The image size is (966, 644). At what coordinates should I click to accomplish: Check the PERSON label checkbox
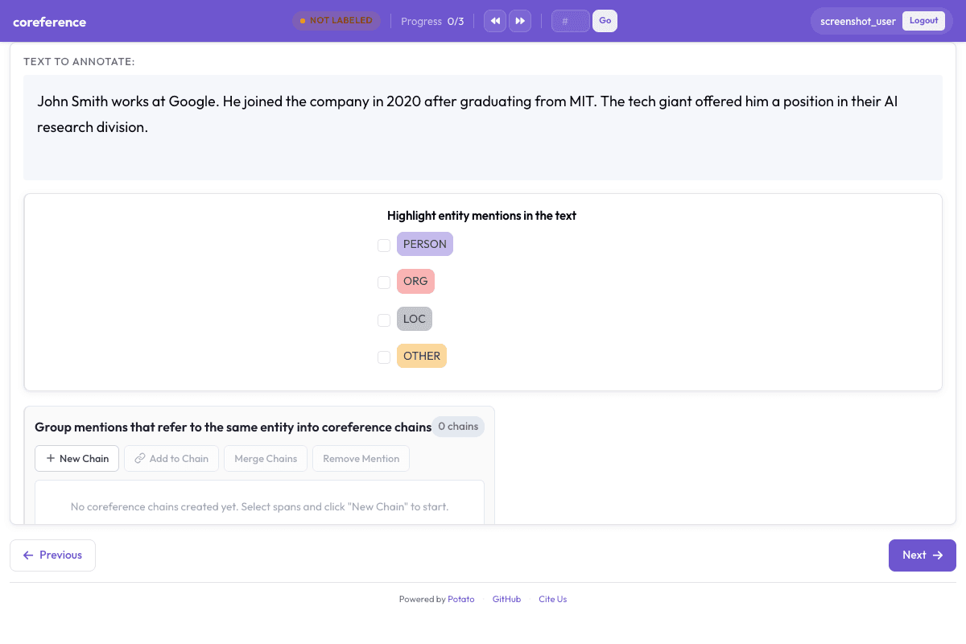[x=384, y=245]
